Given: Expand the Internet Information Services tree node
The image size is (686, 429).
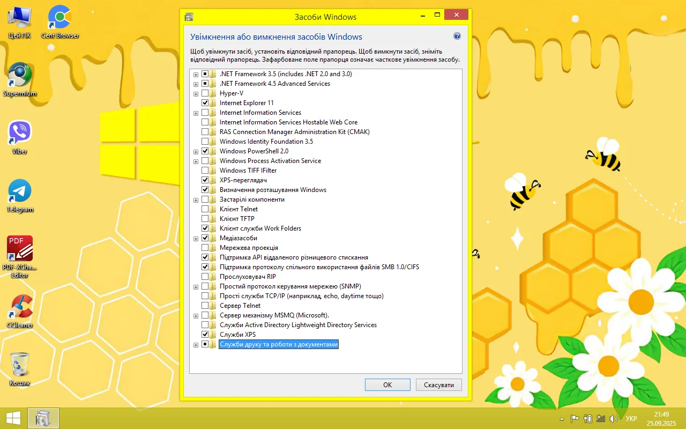Looking at the screenshot, I should click(x=196, y=113).
